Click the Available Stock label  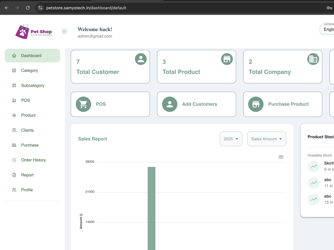point(320,155)
